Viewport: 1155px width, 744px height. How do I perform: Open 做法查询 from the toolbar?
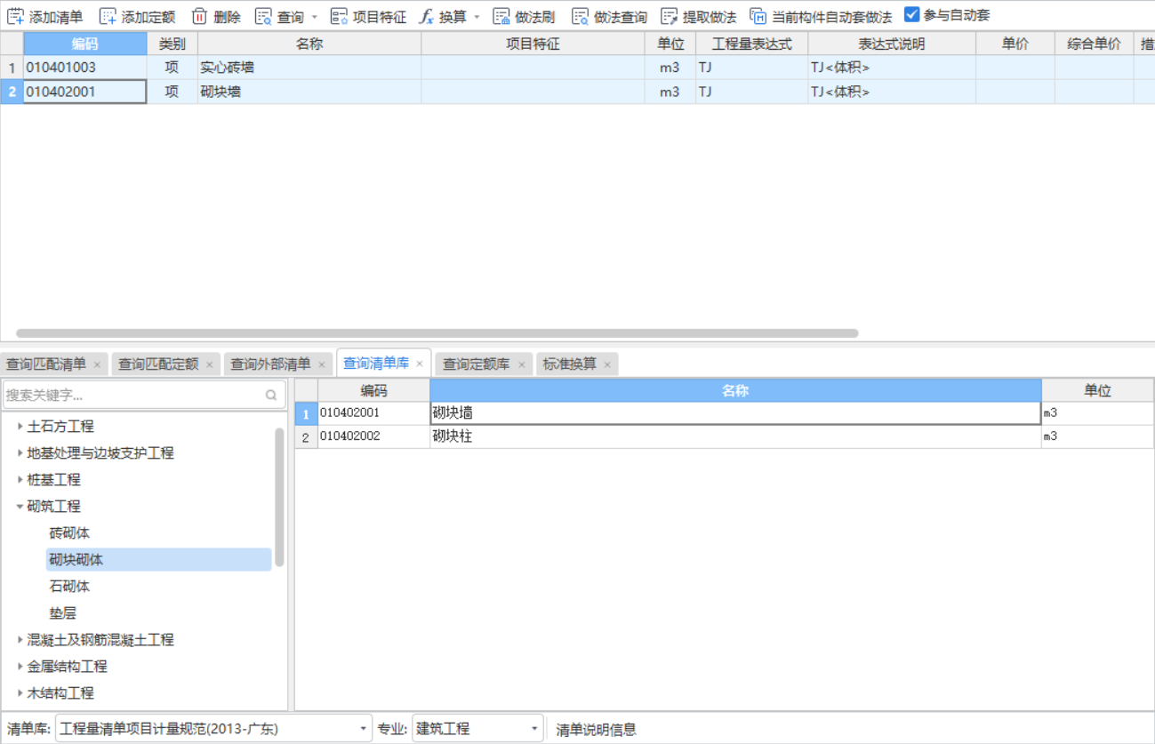[x=609, y=16]
